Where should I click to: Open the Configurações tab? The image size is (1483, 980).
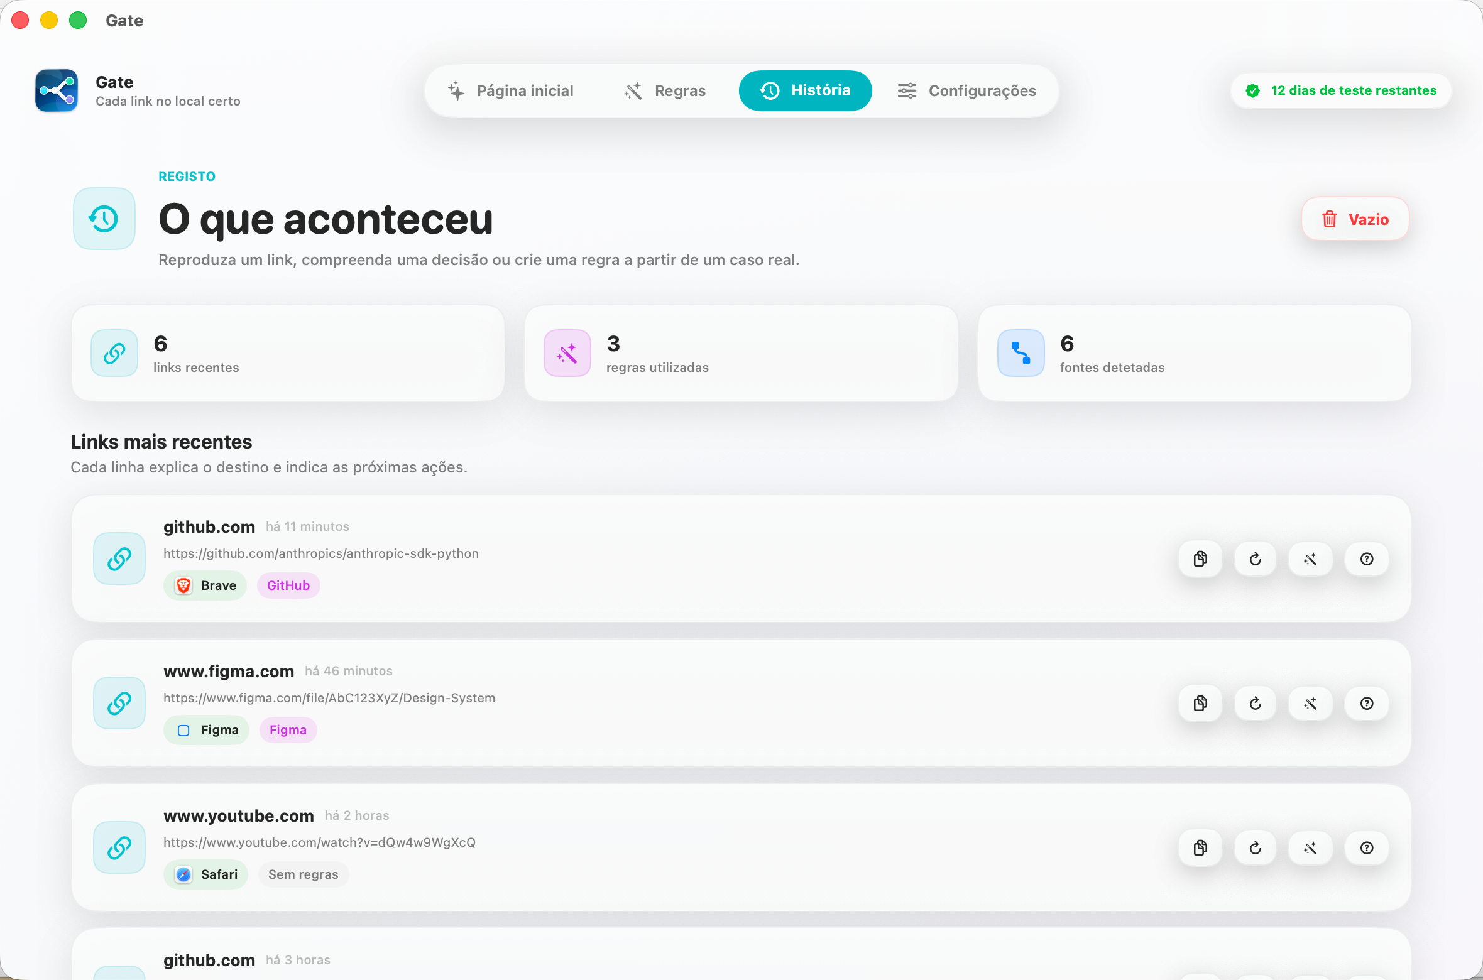966,91
